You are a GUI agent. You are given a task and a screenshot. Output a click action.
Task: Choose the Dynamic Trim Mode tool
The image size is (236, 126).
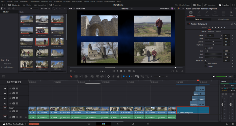point(81,76)
